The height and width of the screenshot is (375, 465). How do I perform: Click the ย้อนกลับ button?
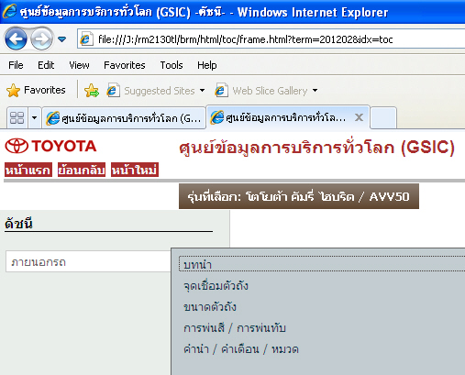pos(82,170)
